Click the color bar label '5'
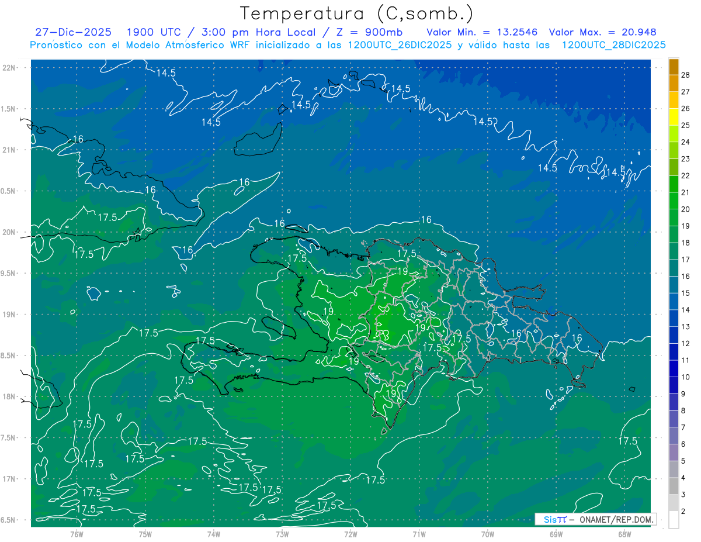 tap(683, 461)
